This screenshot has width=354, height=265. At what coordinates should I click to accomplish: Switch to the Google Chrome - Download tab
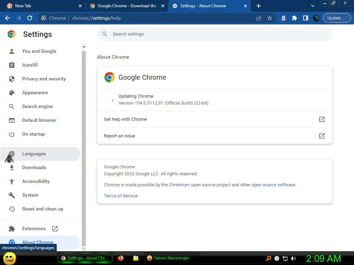[x=127, y=6]
